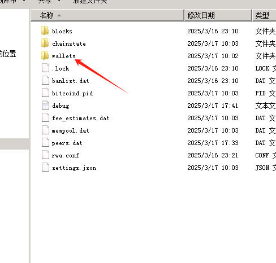Click the banlist.dat file icon

pyautogui.click(x=45, y=80)
